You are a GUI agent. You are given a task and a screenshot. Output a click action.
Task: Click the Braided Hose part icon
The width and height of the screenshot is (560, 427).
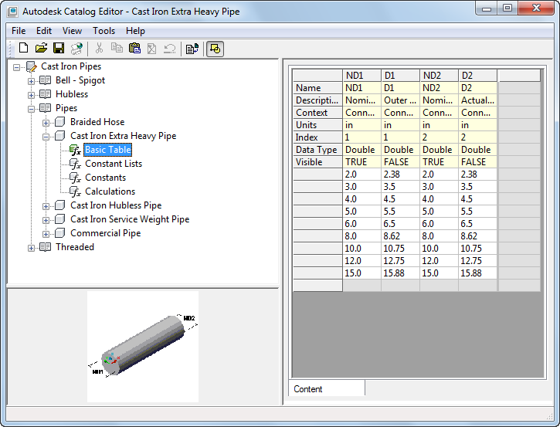tap(59, 122)
